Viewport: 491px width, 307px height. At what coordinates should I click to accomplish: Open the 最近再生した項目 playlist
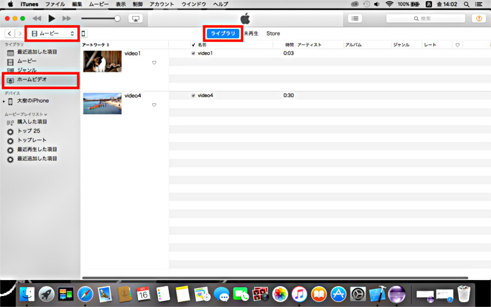point(37,149)
